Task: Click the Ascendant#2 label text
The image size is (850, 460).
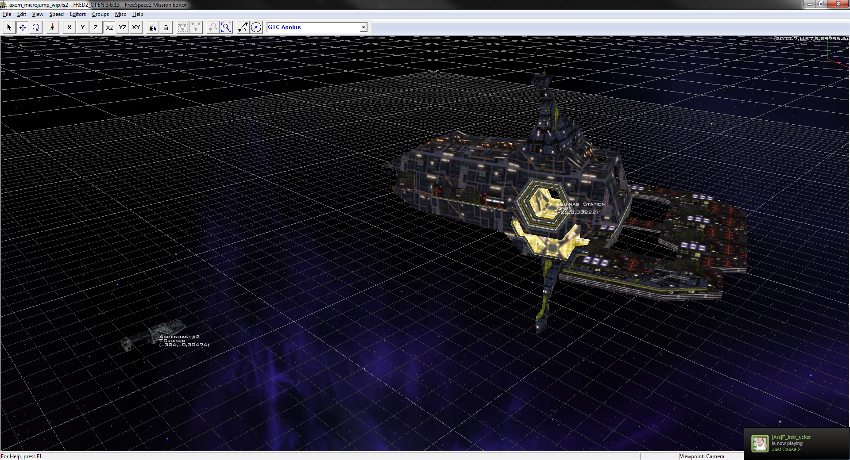Action: pyautogui.click(x=179, y=337)
